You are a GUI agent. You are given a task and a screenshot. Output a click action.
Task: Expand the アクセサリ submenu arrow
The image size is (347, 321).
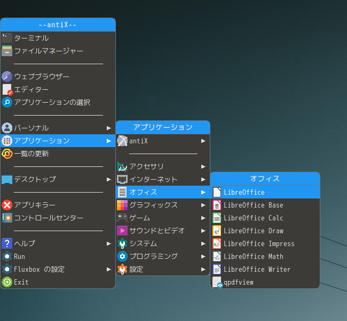pos(203,166)
